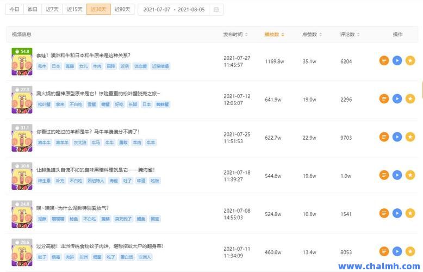This screenshot has width=423, height=272.
Task: Click the 松叶蟹 tag
Action: [45, 104]
